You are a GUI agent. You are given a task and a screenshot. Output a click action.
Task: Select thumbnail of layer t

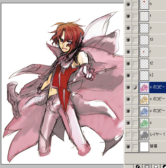coord(144,16)
